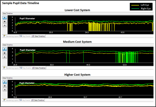Click Data Timeline panel header above Medium Cost chart

pos(78,45)
